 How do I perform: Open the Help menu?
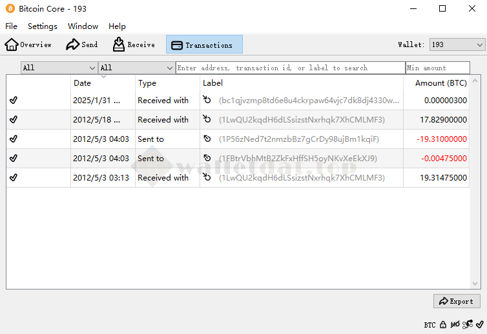[117, 26]
